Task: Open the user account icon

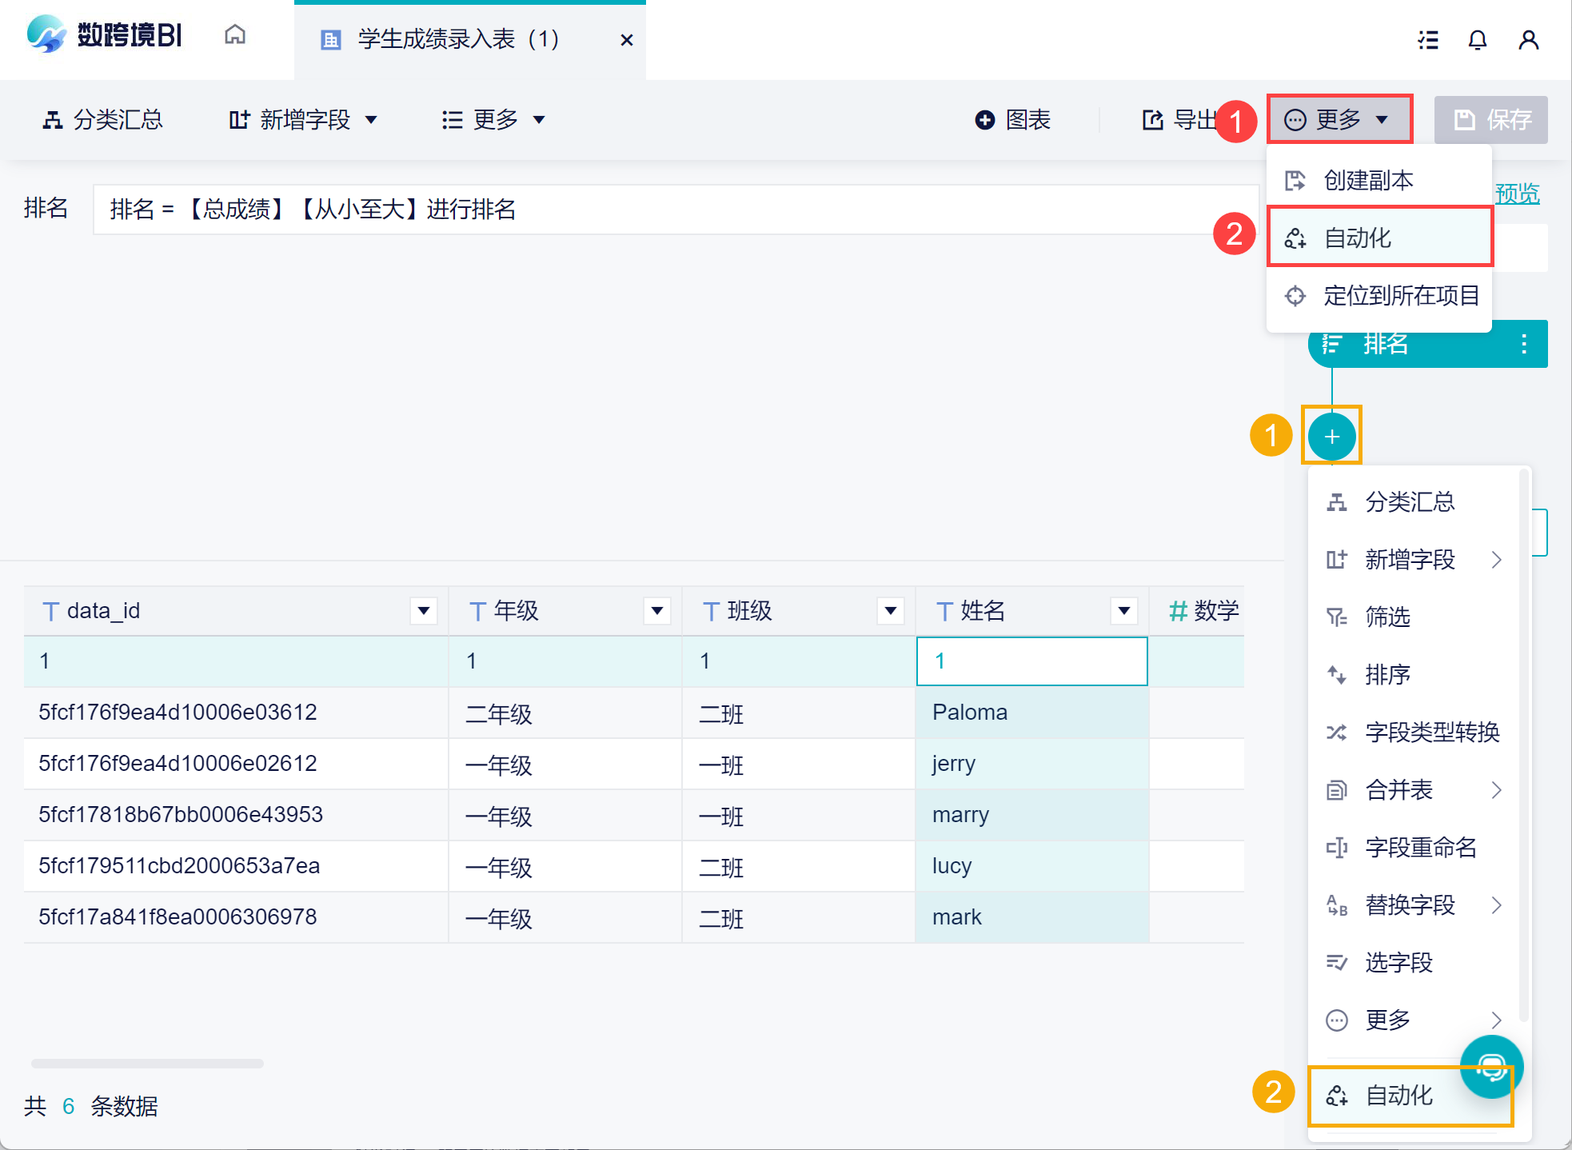Action: (x=1528, y=39)
